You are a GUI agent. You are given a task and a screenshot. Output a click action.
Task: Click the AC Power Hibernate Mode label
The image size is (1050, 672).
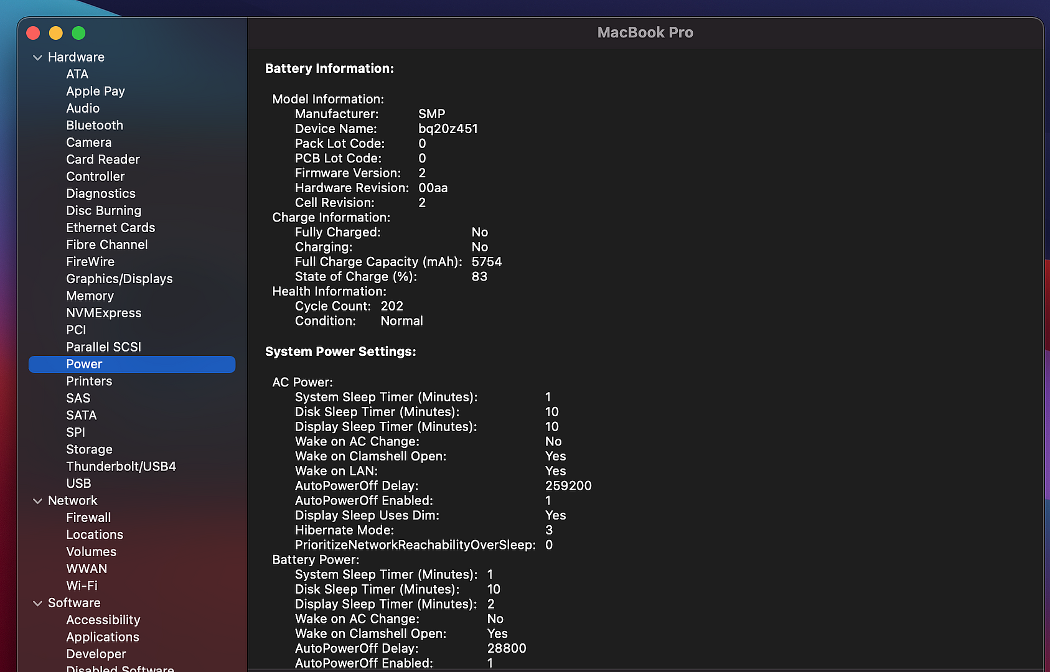click(344, 530)
